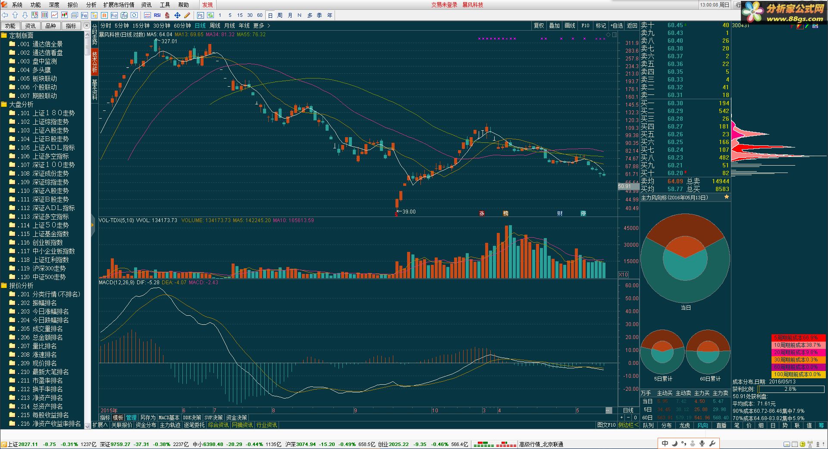Open the candlestick chart toolbar icon

[x=64, y=15]
